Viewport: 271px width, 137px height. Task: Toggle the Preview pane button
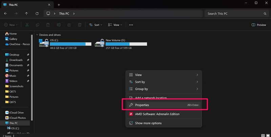pos(259,25)
